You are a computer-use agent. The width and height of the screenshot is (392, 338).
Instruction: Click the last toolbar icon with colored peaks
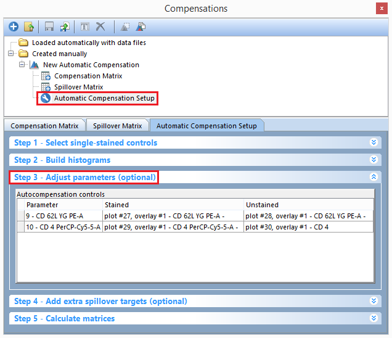coord(141,27)
